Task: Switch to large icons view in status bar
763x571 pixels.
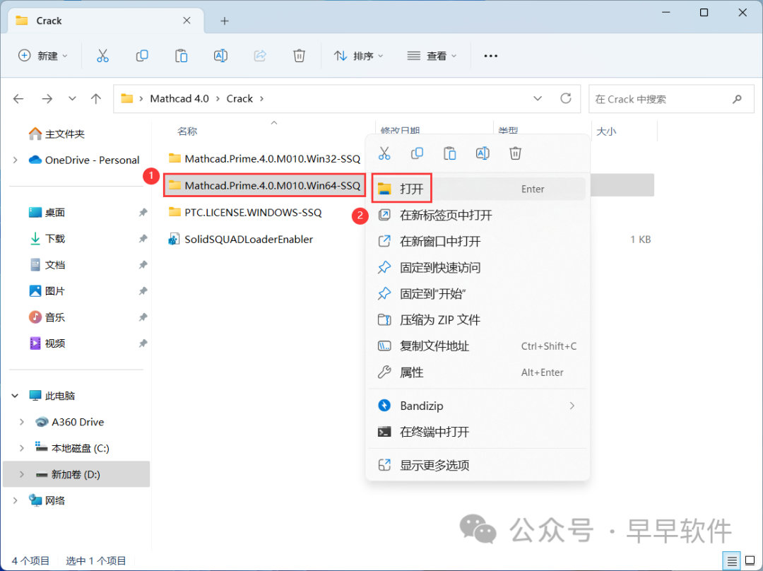Action: (750, 561)
